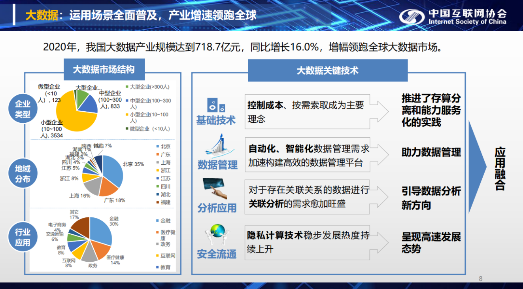Click the 大数据市场结构 header tab

pyautogui.click(x=104, y=70)
